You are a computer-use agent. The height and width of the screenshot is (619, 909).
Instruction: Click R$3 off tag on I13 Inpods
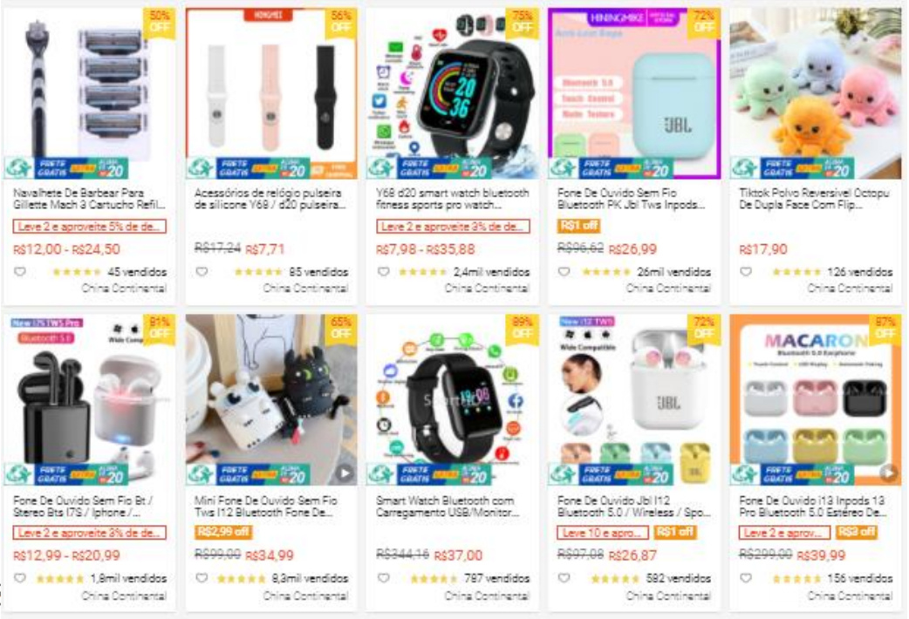(856, 532)
